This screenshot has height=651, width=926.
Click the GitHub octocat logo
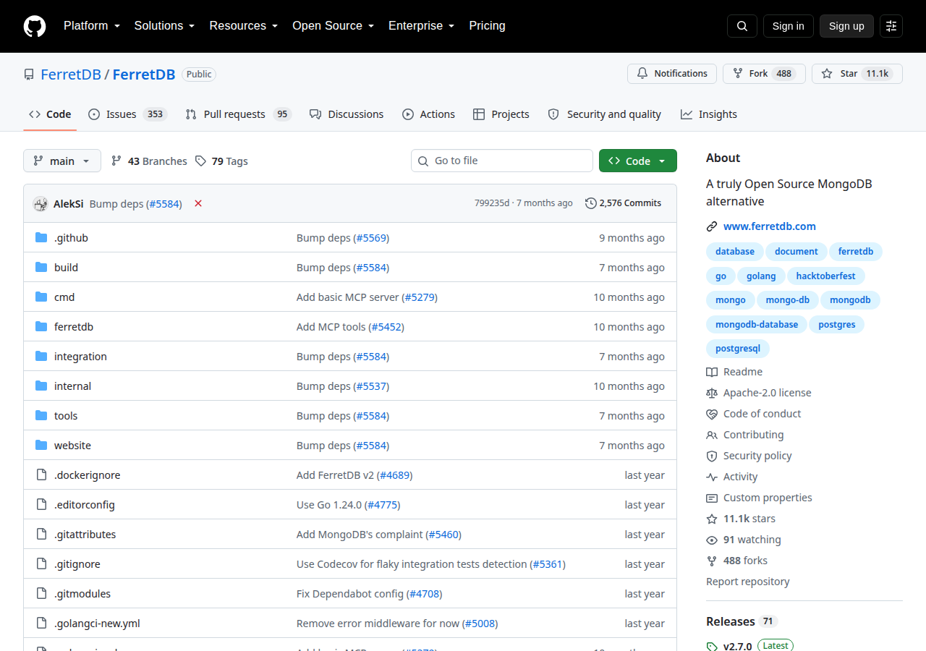[x=35, y=26]
